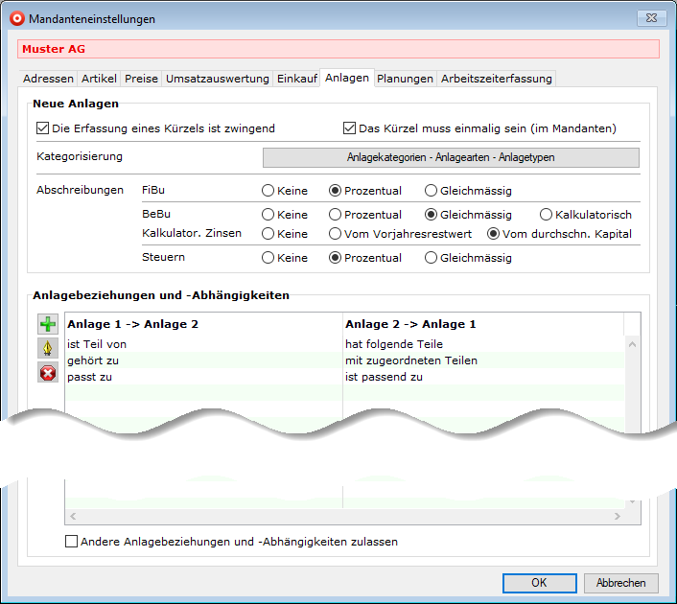
Task: Click 'Anlagekategorien - Anlagearten - Anlagetypen' button
Action: [451, 157]
